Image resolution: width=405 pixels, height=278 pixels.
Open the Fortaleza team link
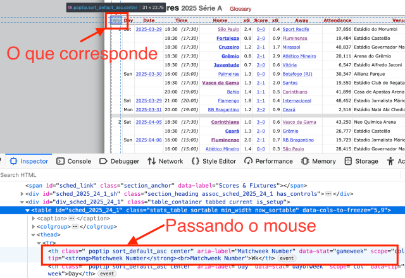[x=228, y=38]
